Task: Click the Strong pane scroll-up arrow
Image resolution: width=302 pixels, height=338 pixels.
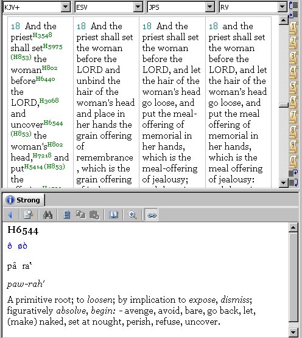Action: (293, 227)
